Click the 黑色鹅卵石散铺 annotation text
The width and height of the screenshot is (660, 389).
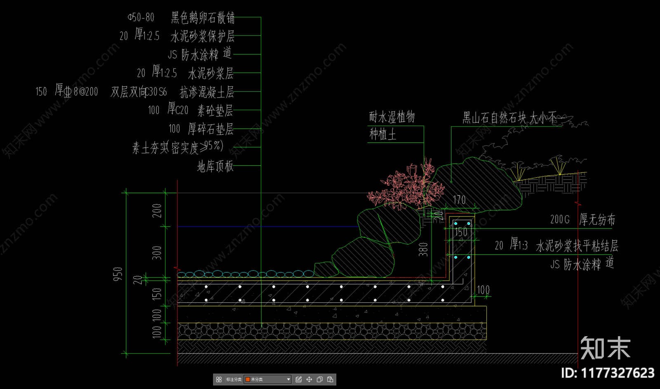(203, 18)
